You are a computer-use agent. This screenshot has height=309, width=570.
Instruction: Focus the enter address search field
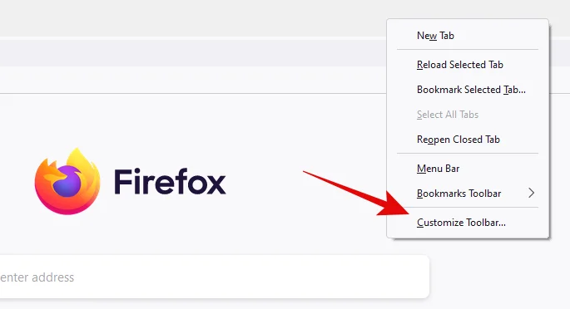215,277
